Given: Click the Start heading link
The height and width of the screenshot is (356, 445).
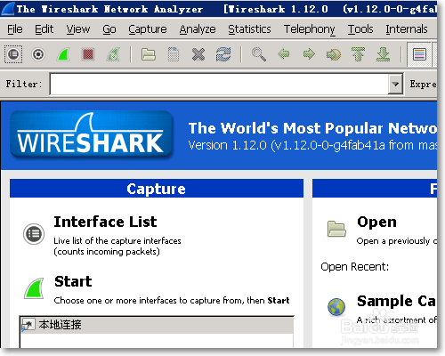Looking at the screenshot, I should (73, 281).
